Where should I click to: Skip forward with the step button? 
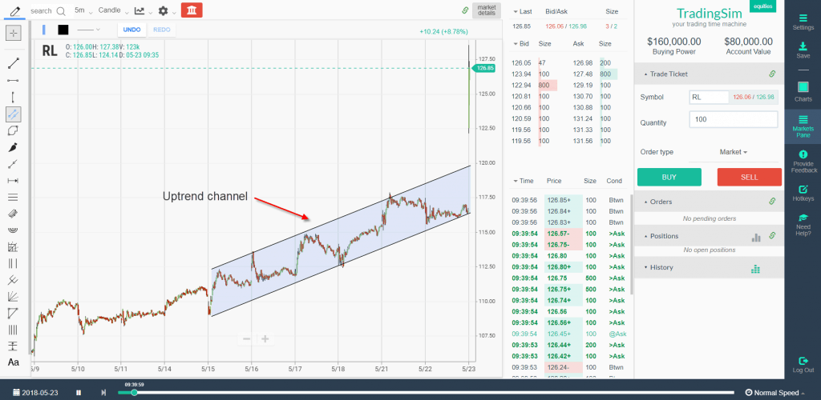(x=103, y=393)
